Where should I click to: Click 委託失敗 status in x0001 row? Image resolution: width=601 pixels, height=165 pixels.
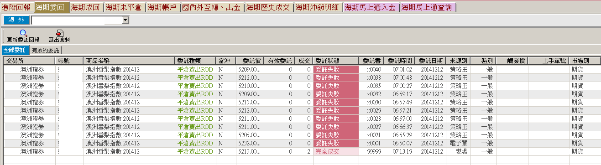[x=336, y=143]
